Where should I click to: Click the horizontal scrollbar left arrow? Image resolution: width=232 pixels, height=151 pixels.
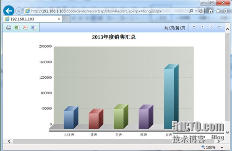[x=9, y=141]
